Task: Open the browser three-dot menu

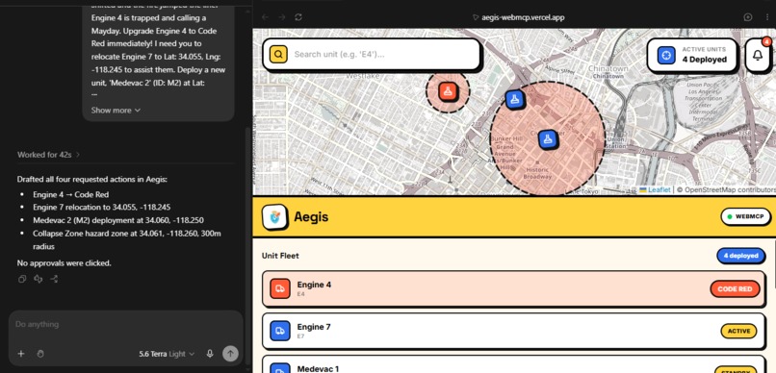Action: pyautogui.click(x=767, y=17)
